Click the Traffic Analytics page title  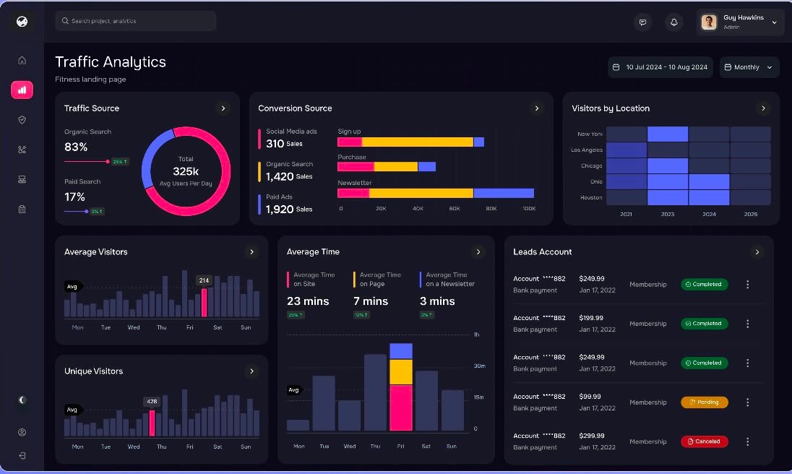pyautogui.click(x=111, y=62)
